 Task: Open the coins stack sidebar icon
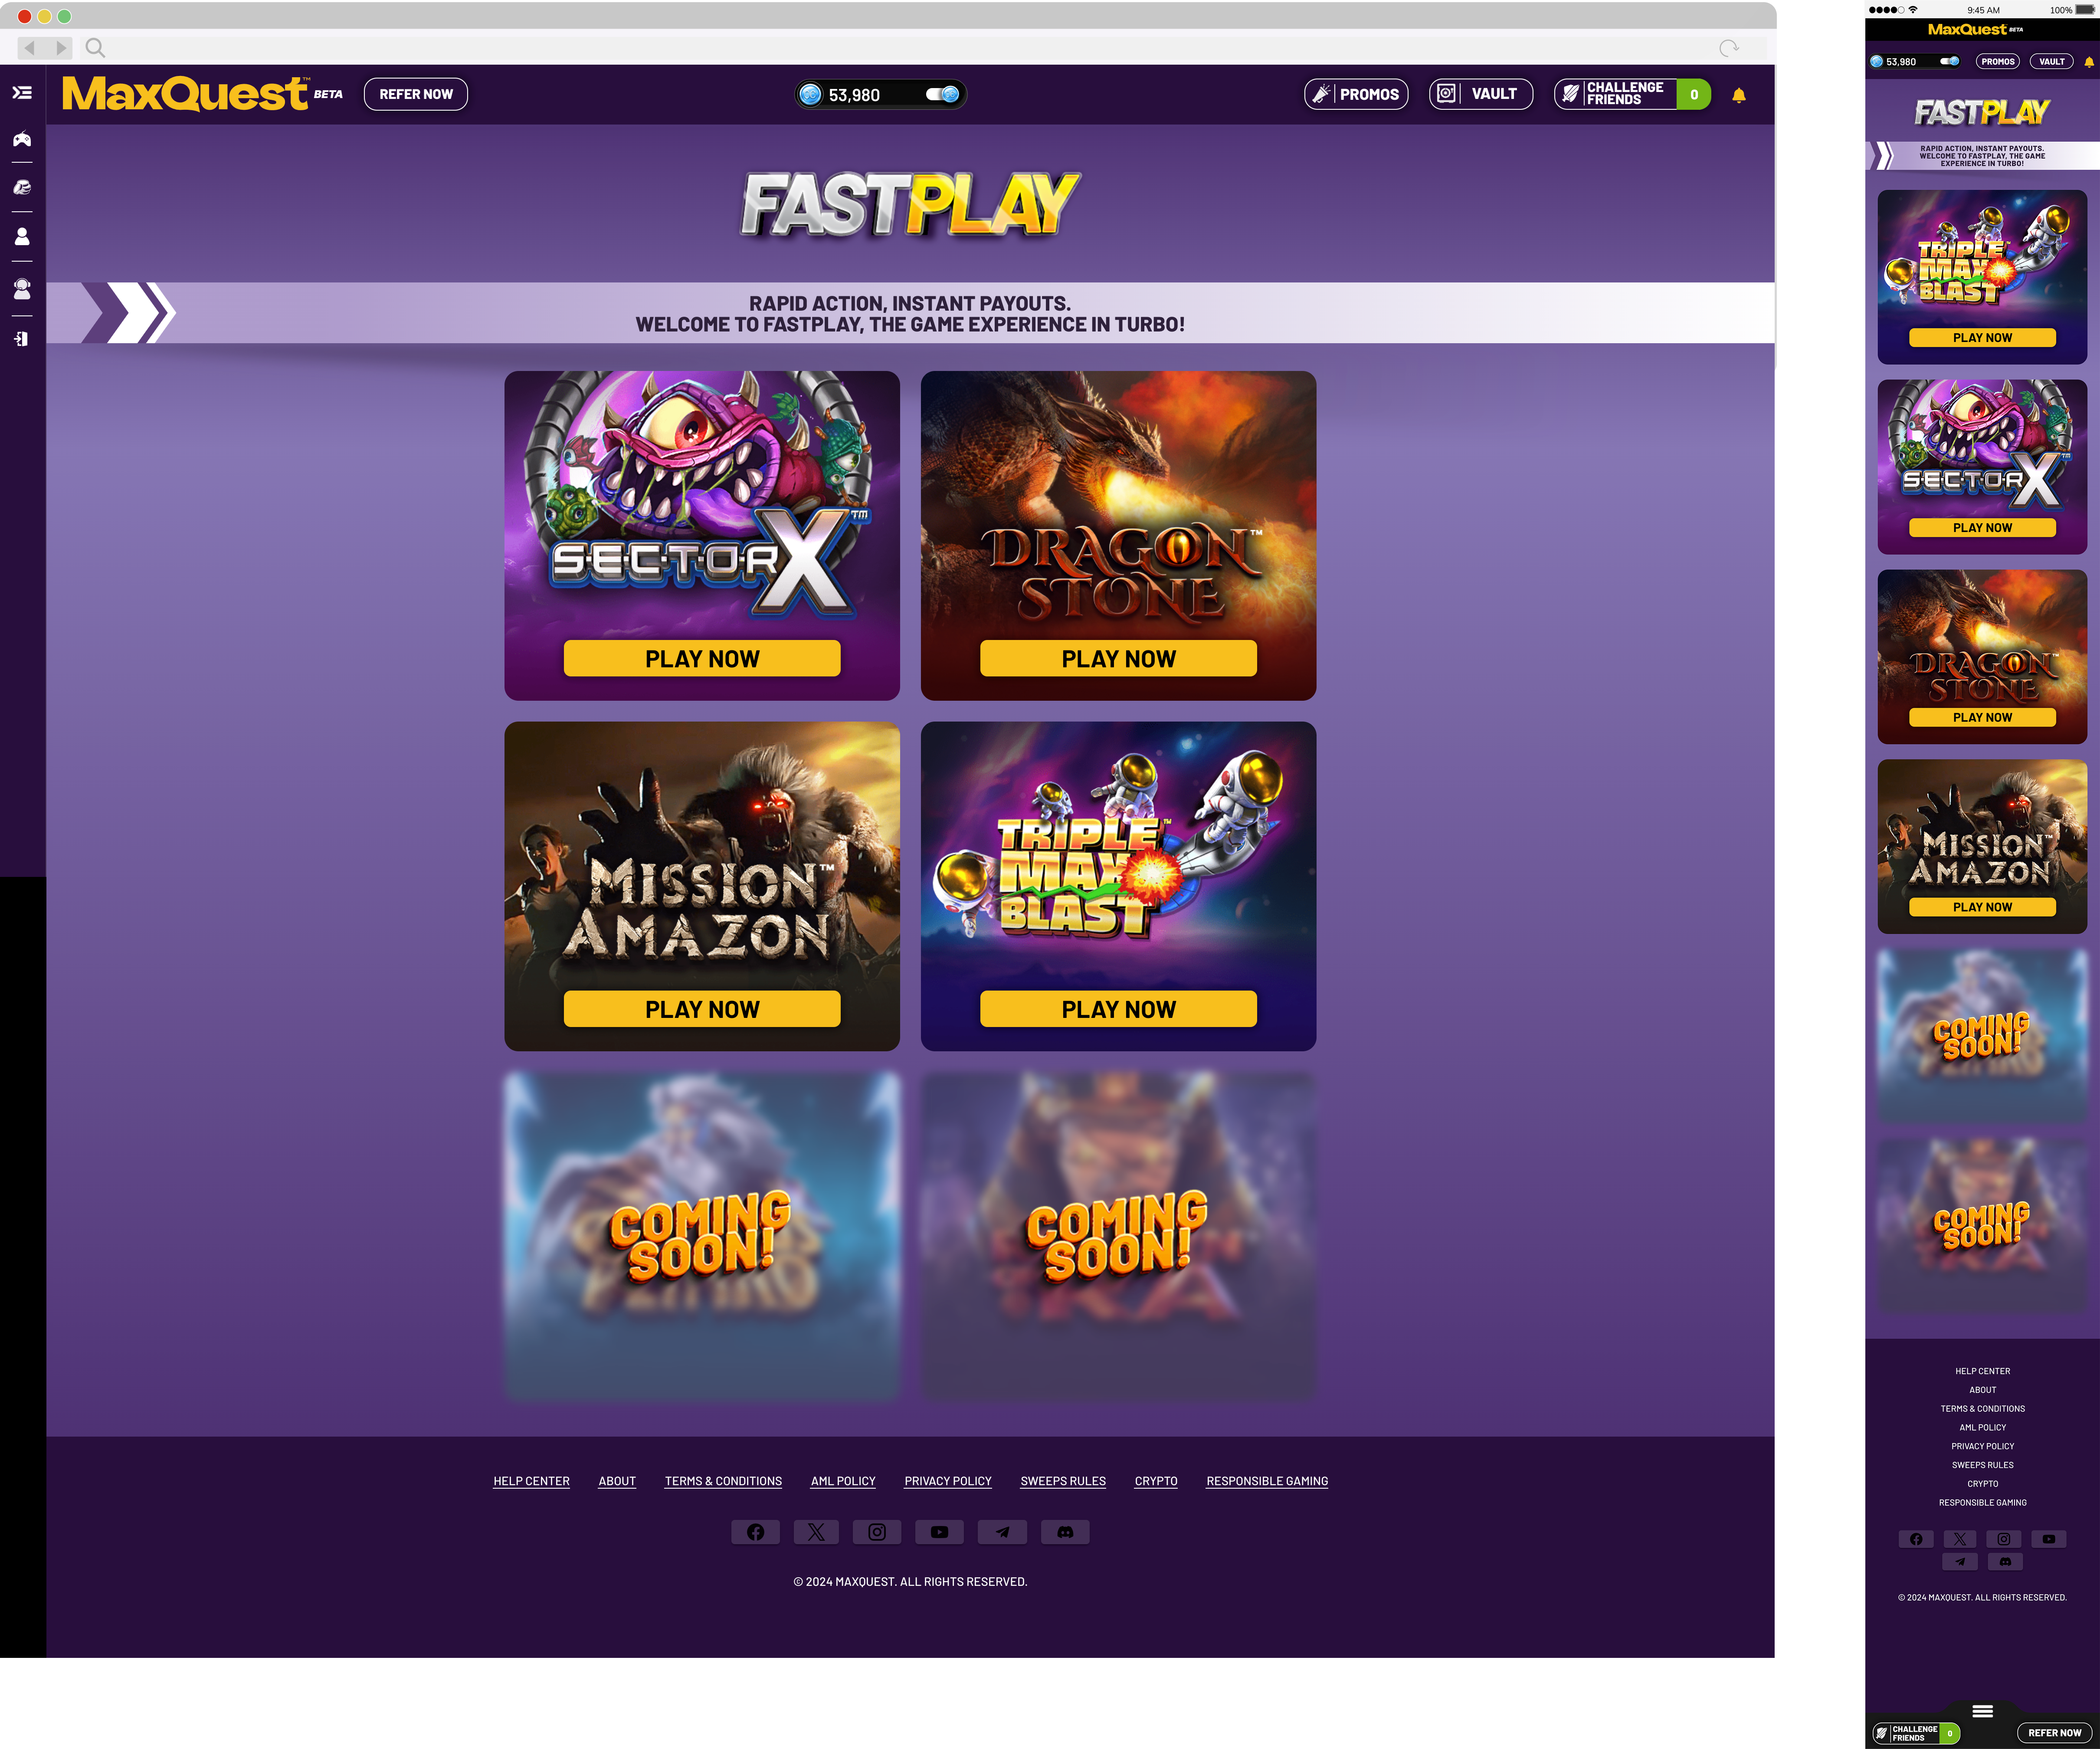(22, 188)
